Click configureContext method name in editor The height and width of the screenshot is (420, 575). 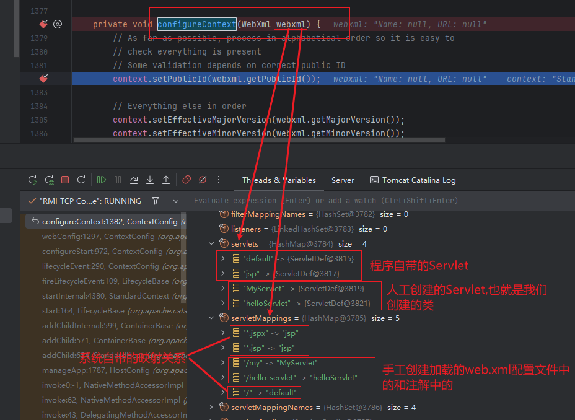click(x=197, y=24)
